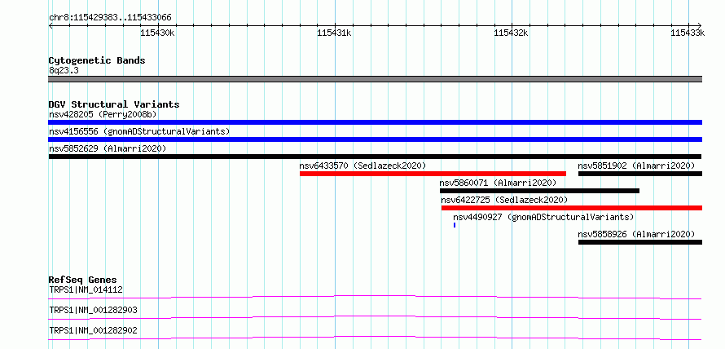Click the red nsv6422725 (Sedlazeck2020) bar
The width and height of the screenshot is (725, 349).
572,208
